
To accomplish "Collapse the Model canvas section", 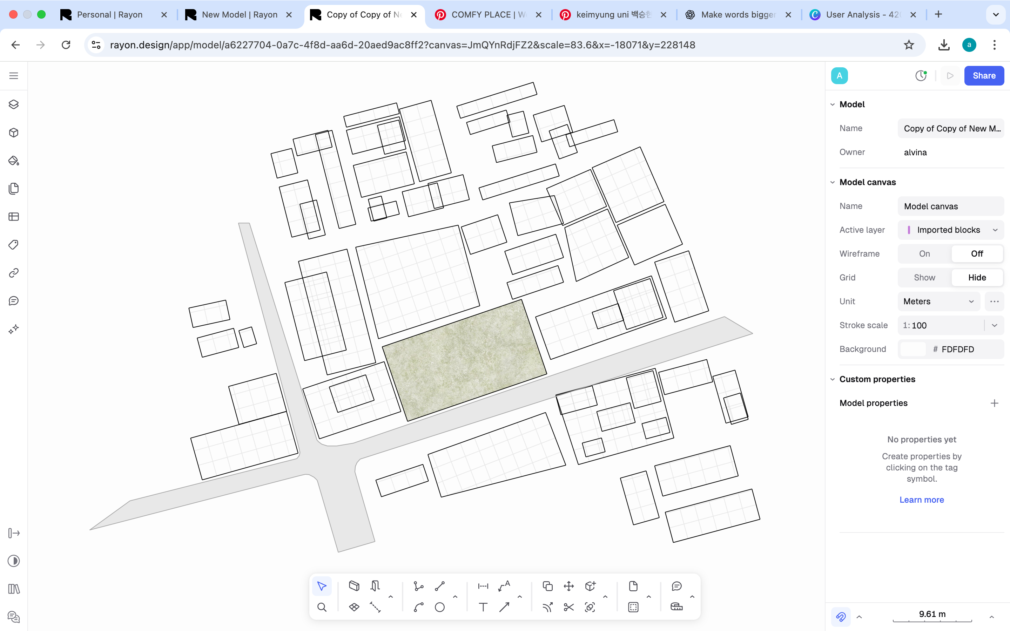I will (x=833, y=182).
